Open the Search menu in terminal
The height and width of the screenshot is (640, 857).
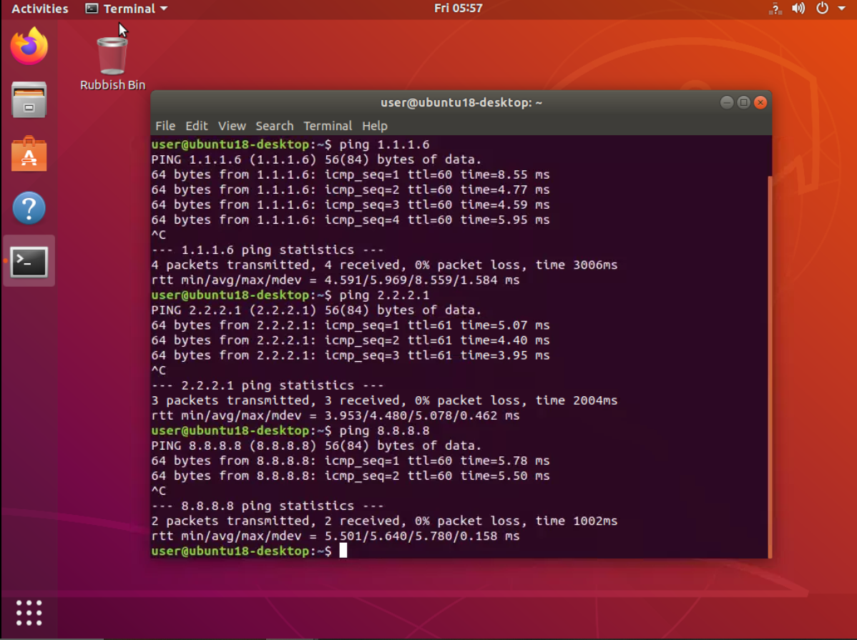click(x=275, y=126)
